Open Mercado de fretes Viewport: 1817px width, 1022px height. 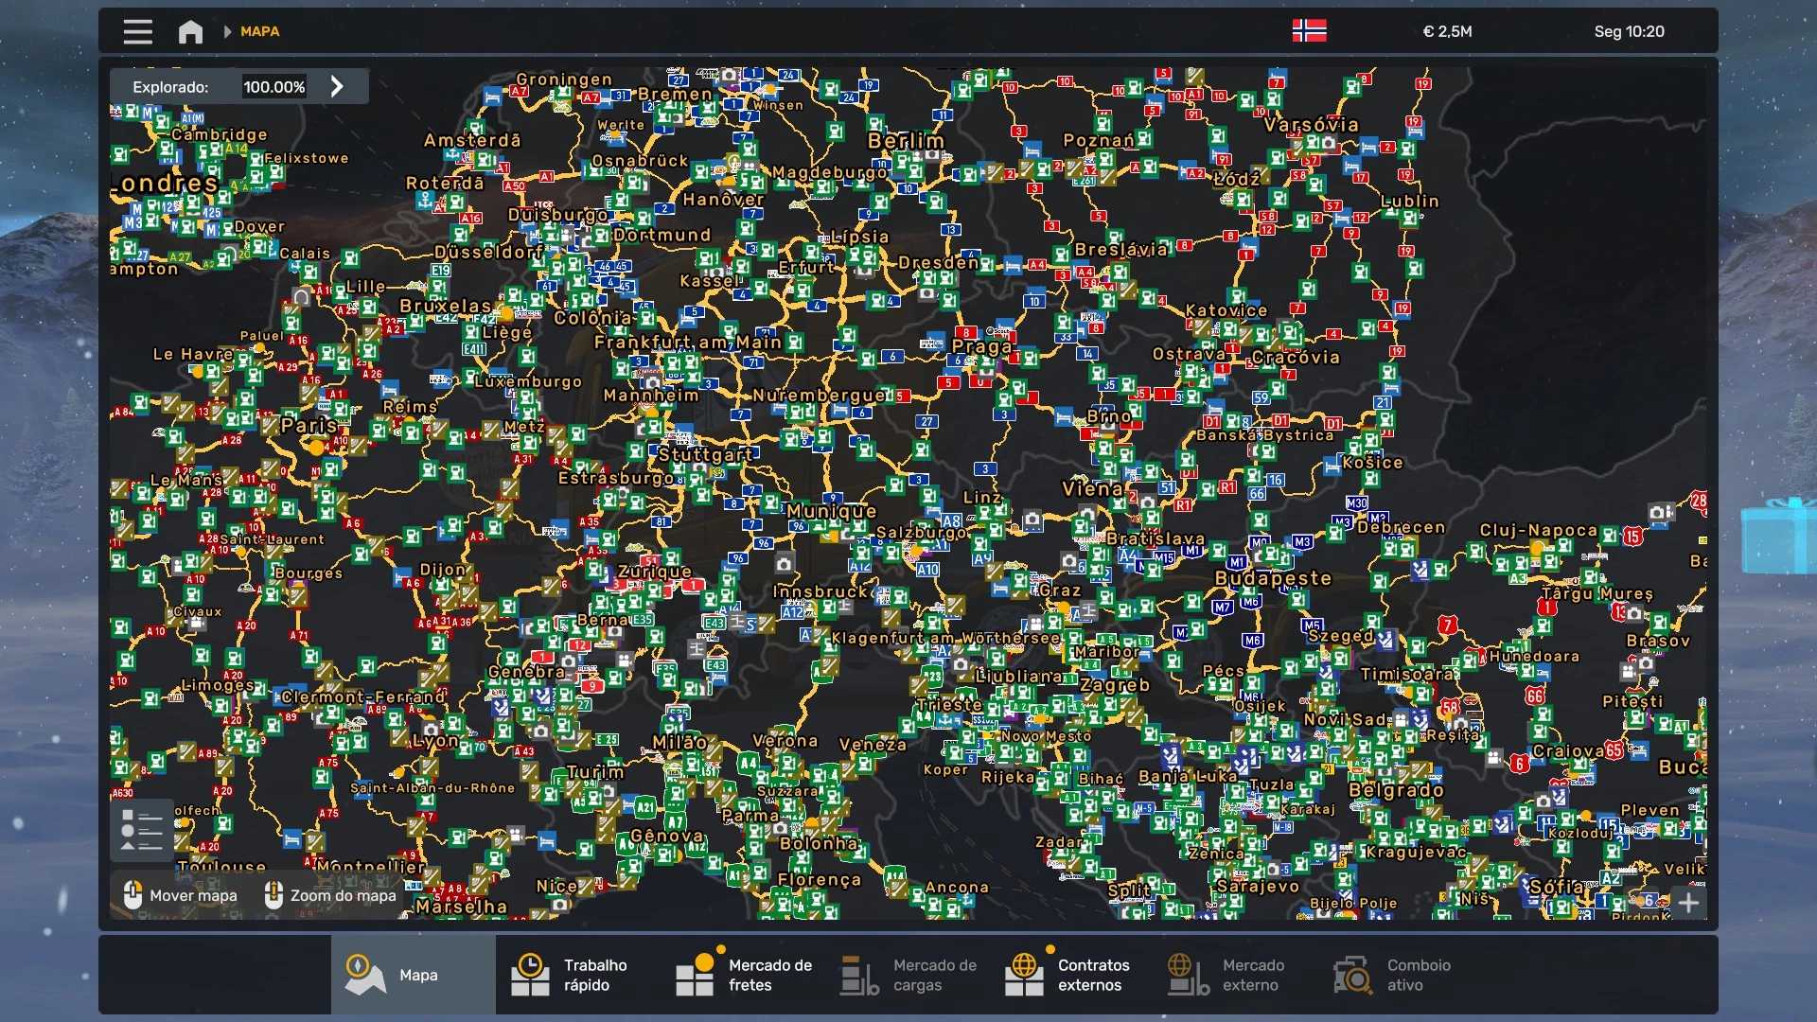pos(743,975)
